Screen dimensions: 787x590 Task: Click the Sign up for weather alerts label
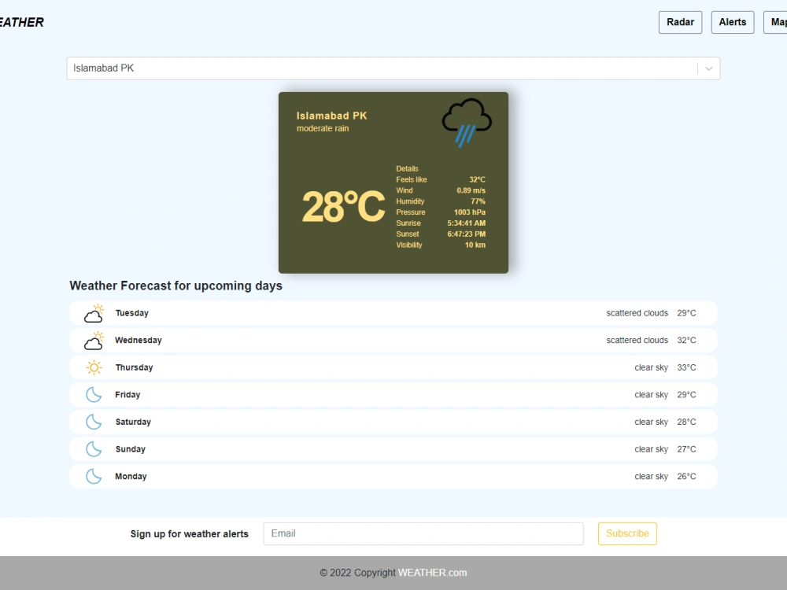click(x=189, y=534)
